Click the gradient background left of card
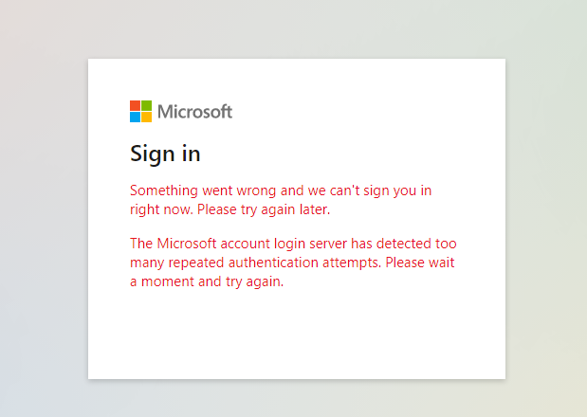The image size is (587, 417). 43,218
